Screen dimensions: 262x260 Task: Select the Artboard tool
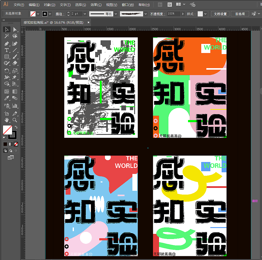pos(7,114)
